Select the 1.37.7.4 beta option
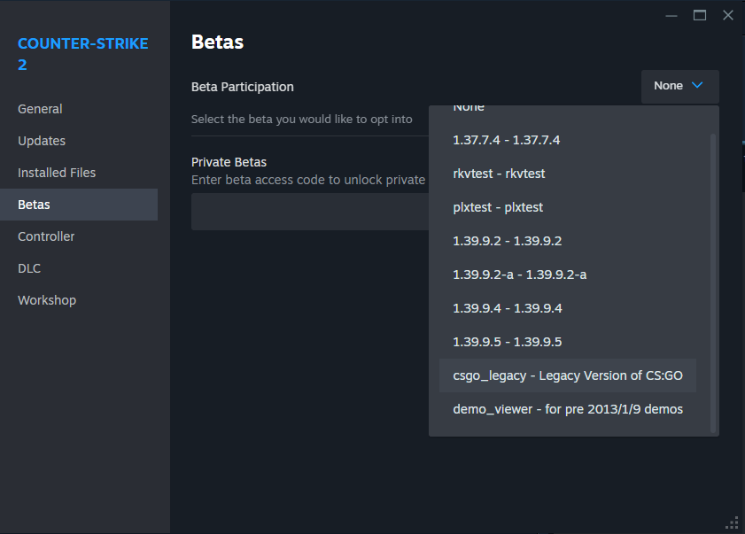The height and width of the screenshot is (534, 745). click(x=506, y=140)
